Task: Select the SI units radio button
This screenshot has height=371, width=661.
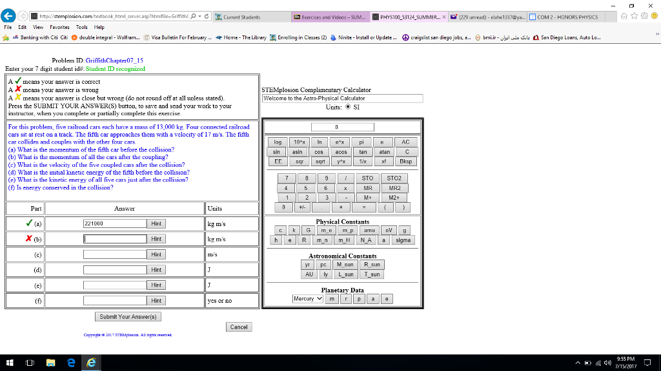Action: tap(348, 107)
